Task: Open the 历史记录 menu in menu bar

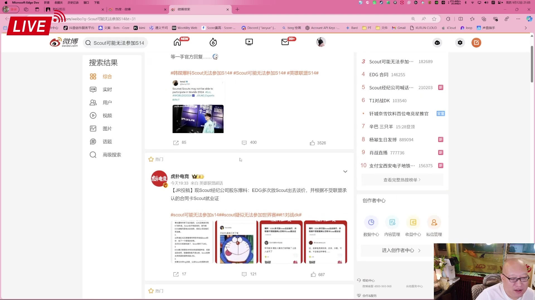Action: (73, 2)
